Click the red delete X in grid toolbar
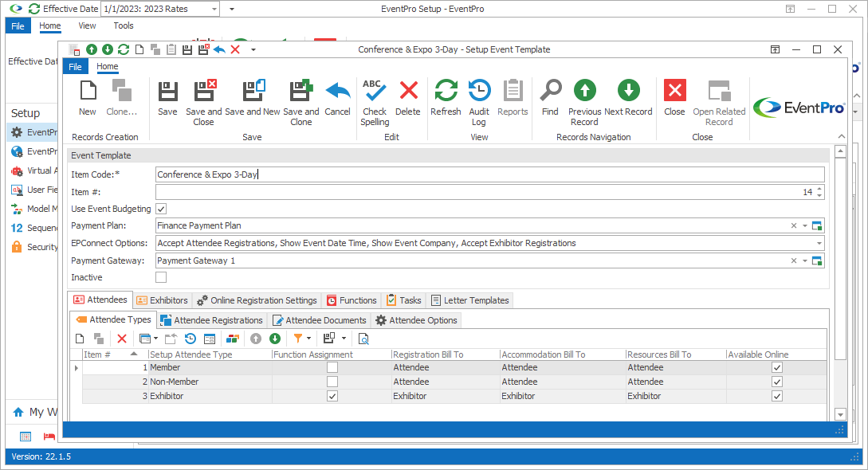 (122, 339)
